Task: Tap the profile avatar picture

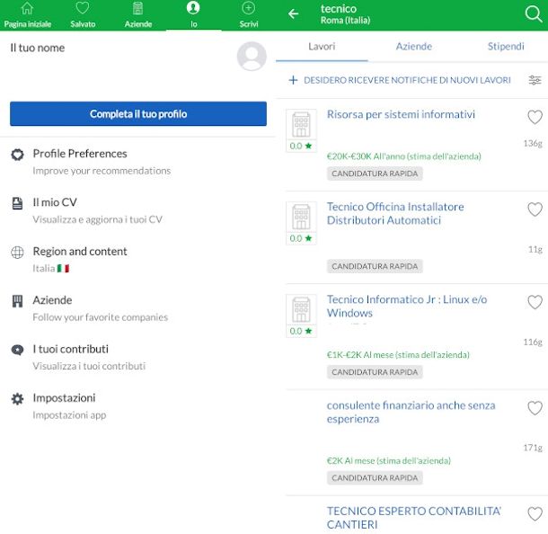Action: click(252, 56)
